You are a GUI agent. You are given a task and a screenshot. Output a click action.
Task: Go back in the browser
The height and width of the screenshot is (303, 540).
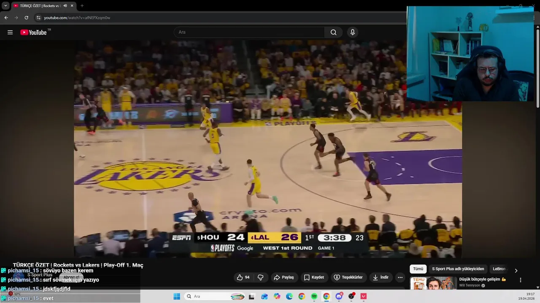coord(6,18)
